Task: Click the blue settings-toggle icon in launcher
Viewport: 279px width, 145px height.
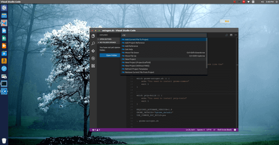Action: point(4,68)
